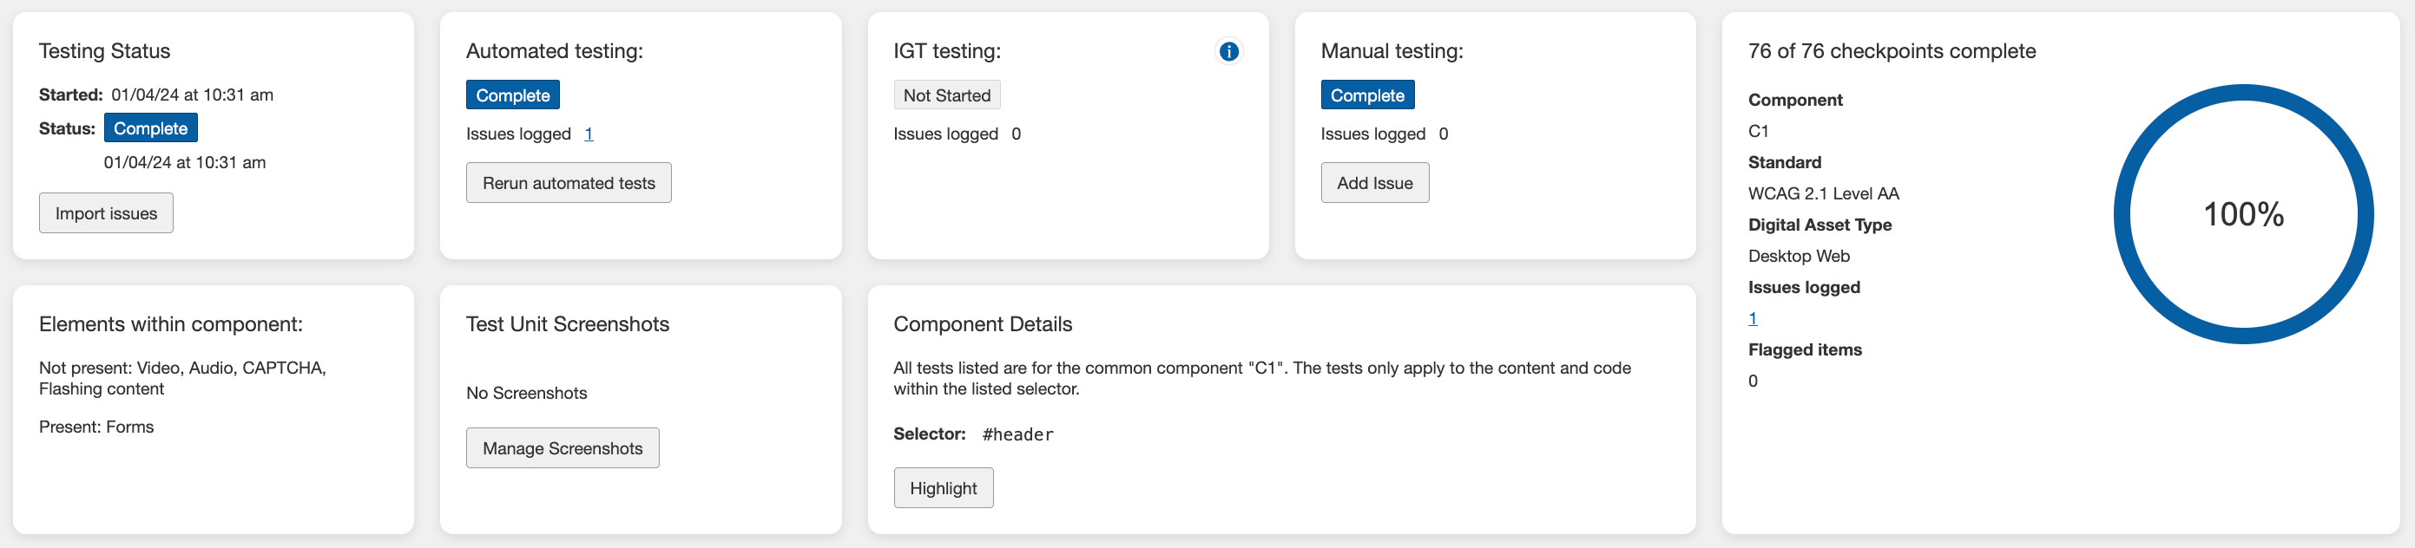Rerun automated tests
Image resolution: width=2415 pixels, height=548 pixels.
pyautogui.click(x=568, y=184)
